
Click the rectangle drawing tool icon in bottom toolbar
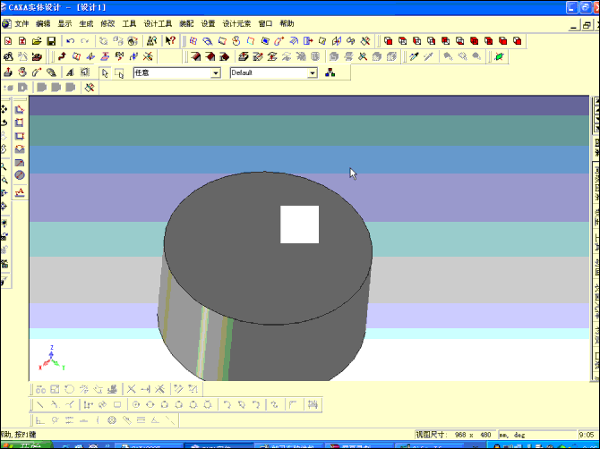117,404
